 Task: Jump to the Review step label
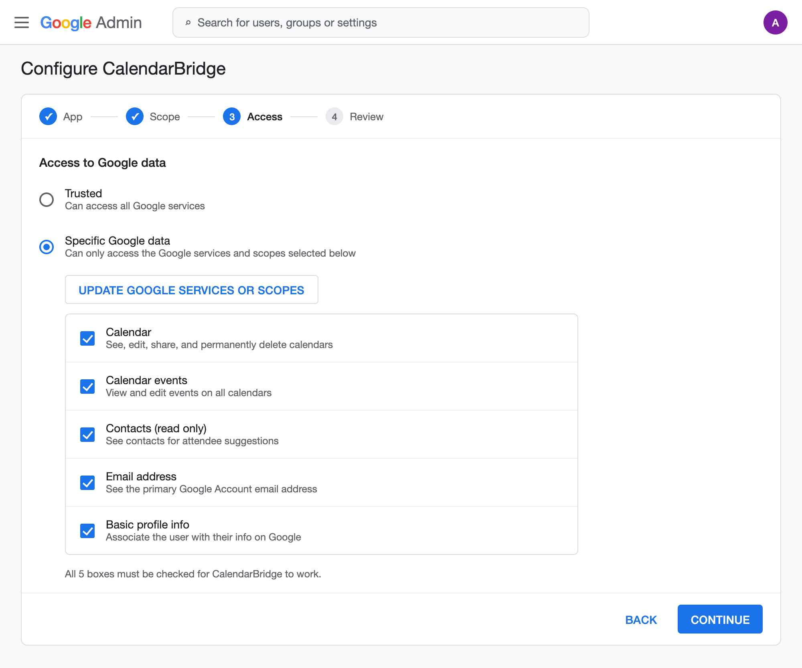click(367, 117)
